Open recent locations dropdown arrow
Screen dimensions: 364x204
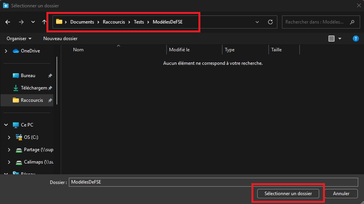[33, 22]
